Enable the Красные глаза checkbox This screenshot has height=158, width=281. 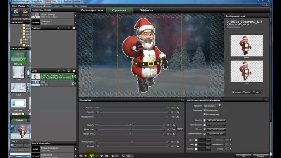[205, 125]
